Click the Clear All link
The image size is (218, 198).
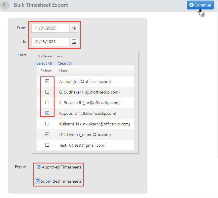[65, 63]
